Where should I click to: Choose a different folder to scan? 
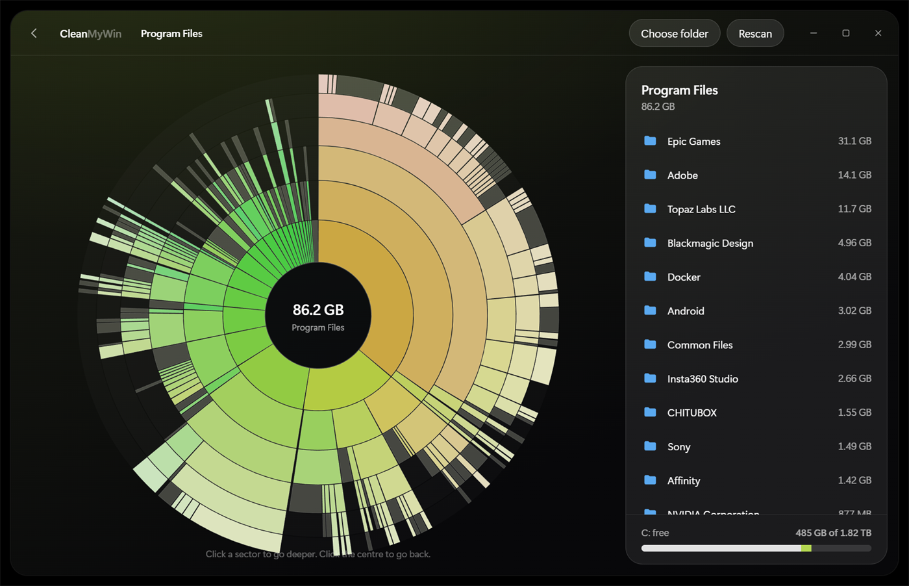click(x=675, y=34)
